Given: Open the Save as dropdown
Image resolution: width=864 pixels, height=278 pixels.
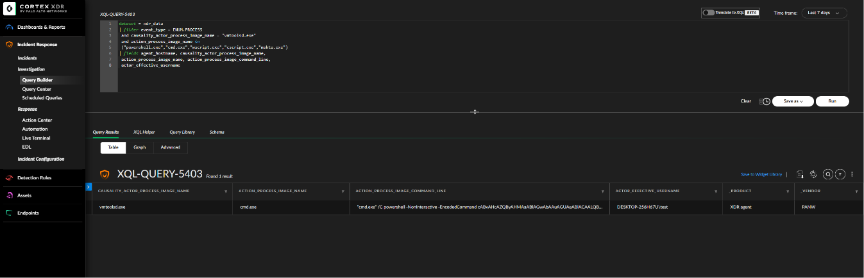Looking at the screenshot, I should click(x=793, y=101).
